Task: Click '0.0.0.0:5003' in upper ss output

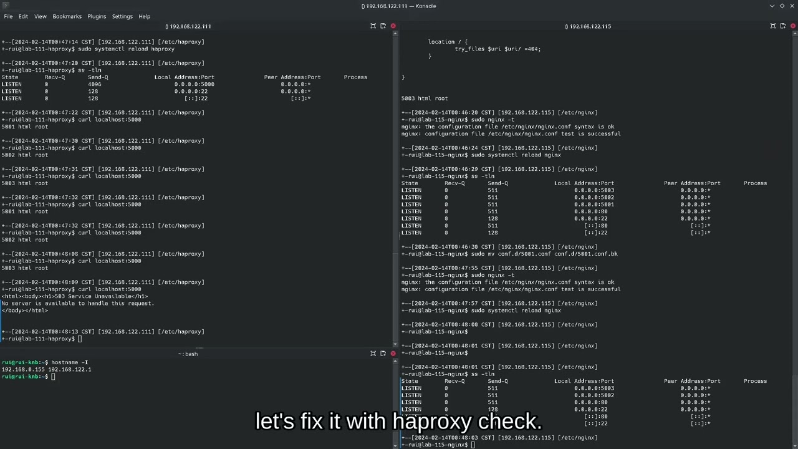Action: click(594, 190)
